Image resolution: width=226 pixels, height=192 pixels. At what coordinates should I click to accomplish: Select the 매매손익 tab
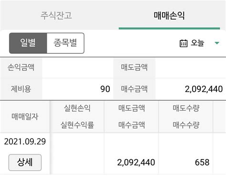click(169, 16)
